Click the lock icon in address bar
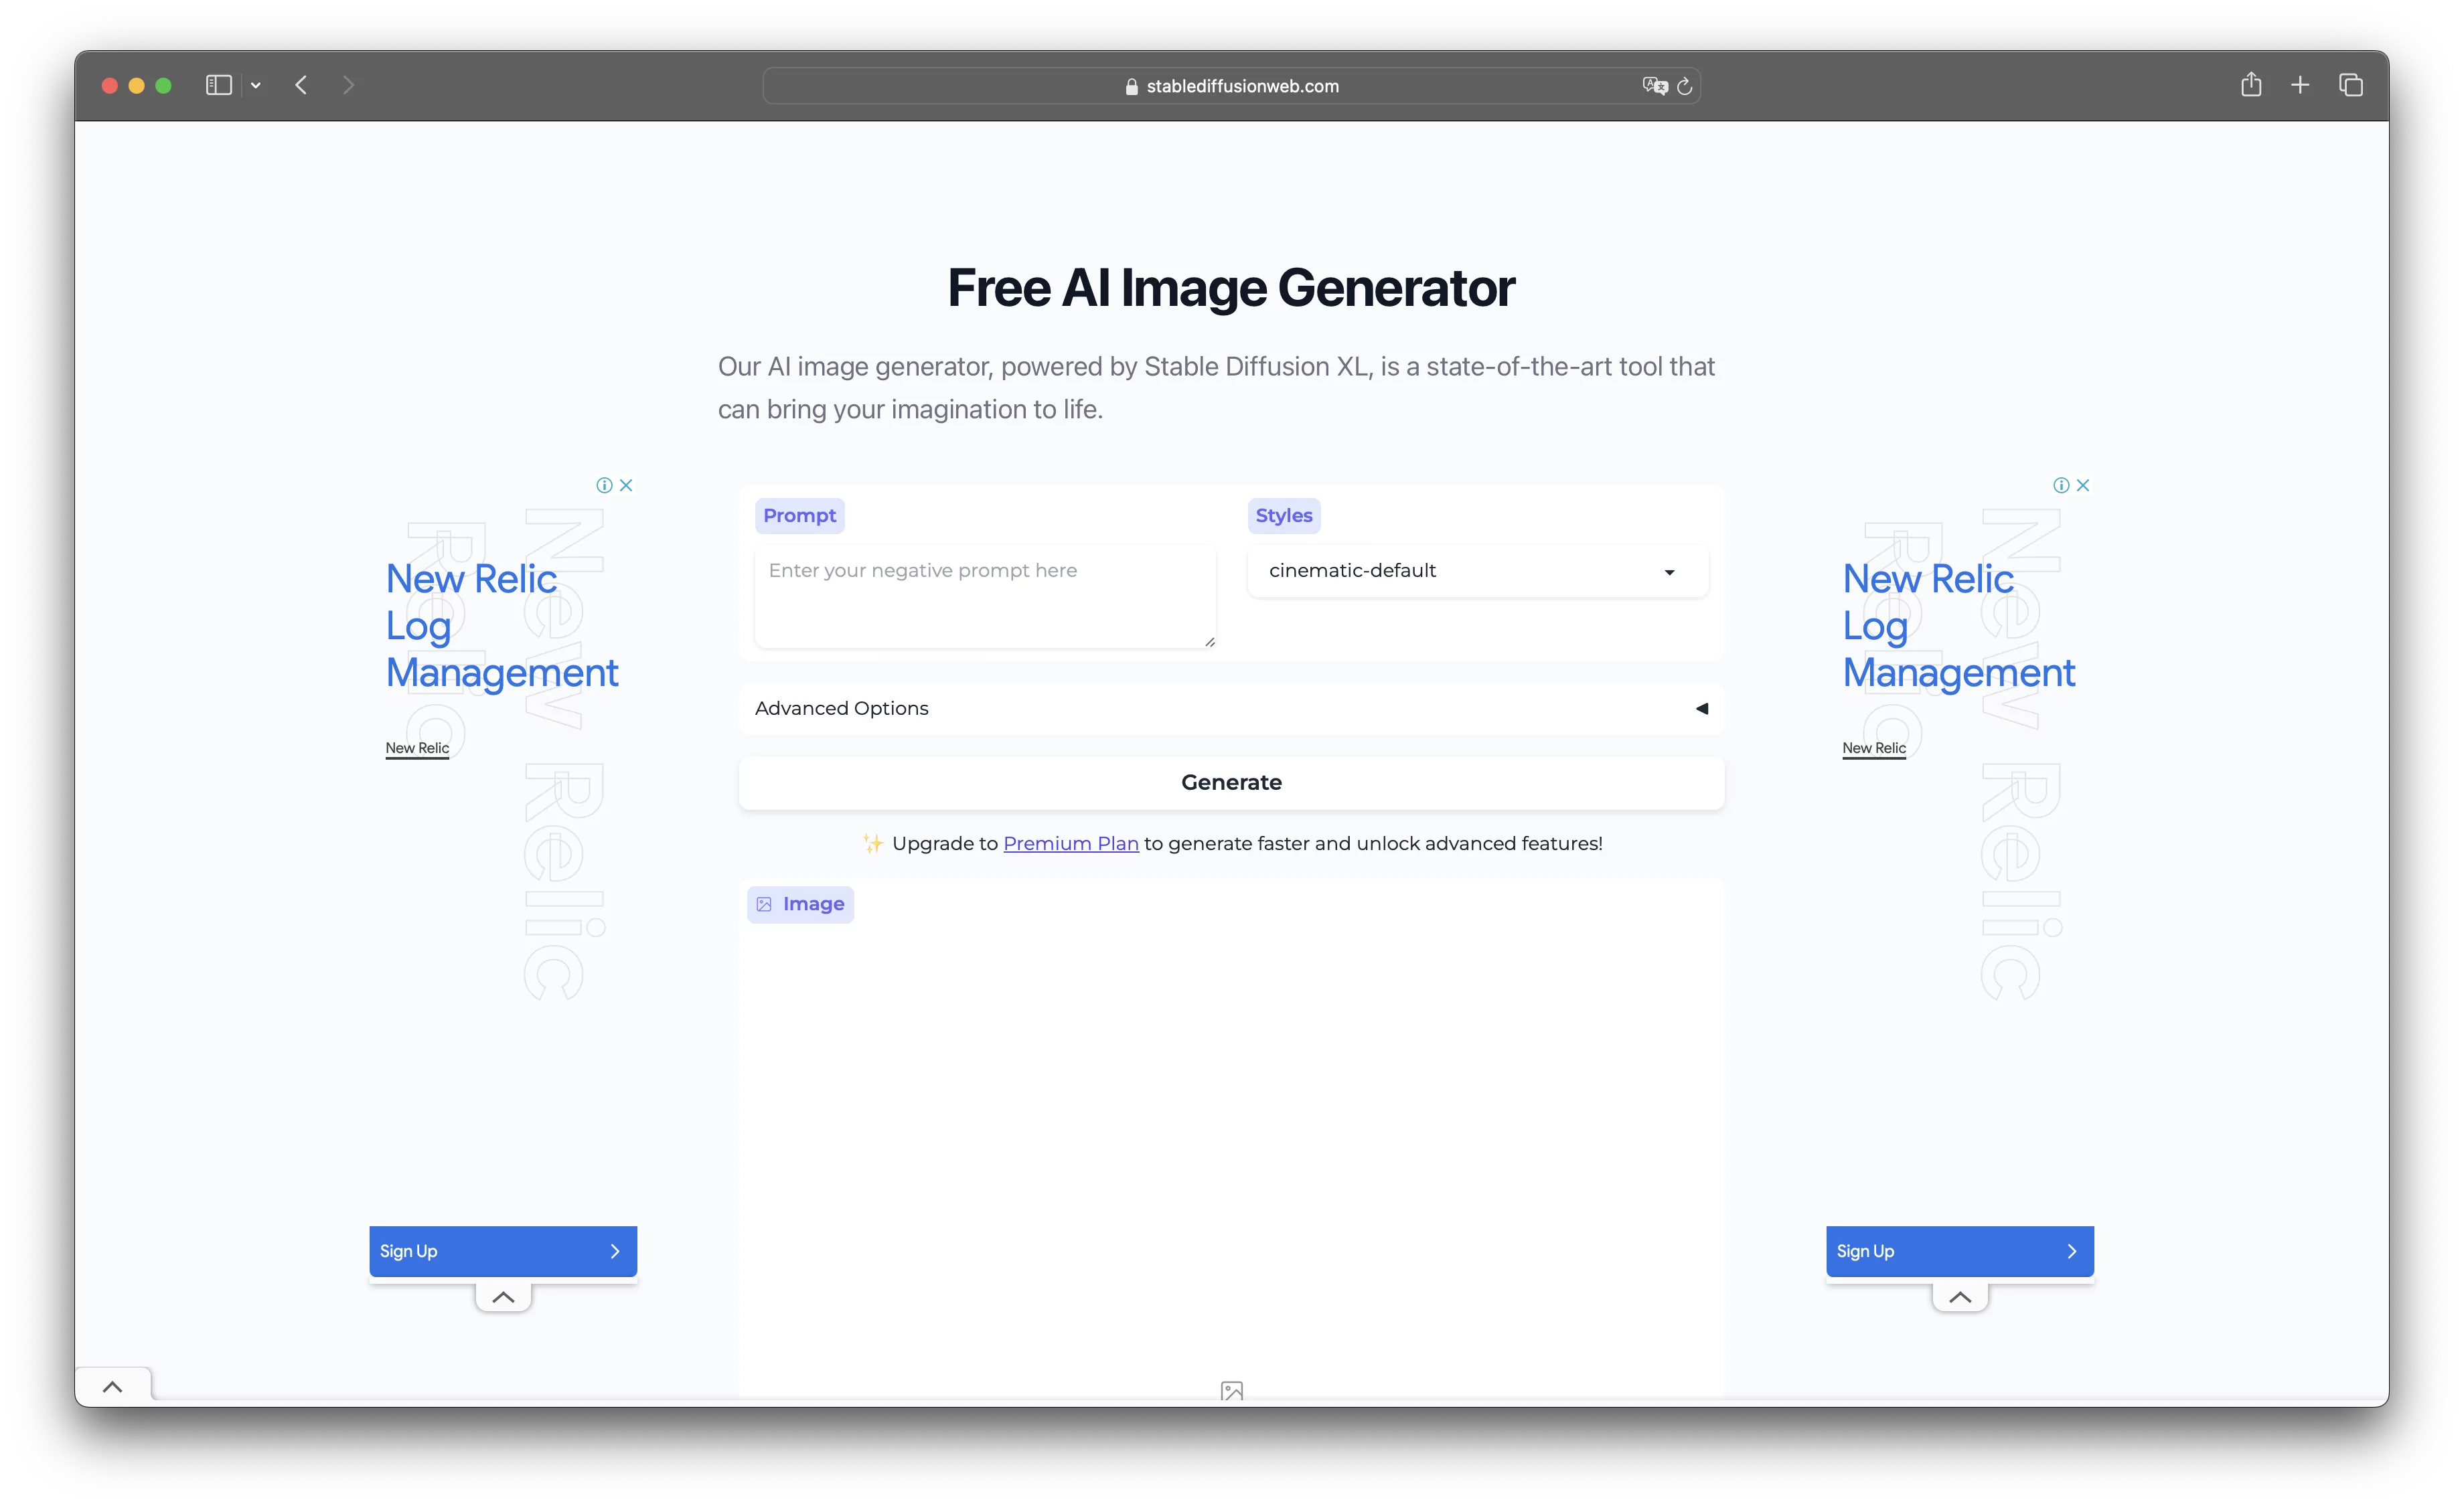The image size is (2464, 1506). coord(1132,87)
